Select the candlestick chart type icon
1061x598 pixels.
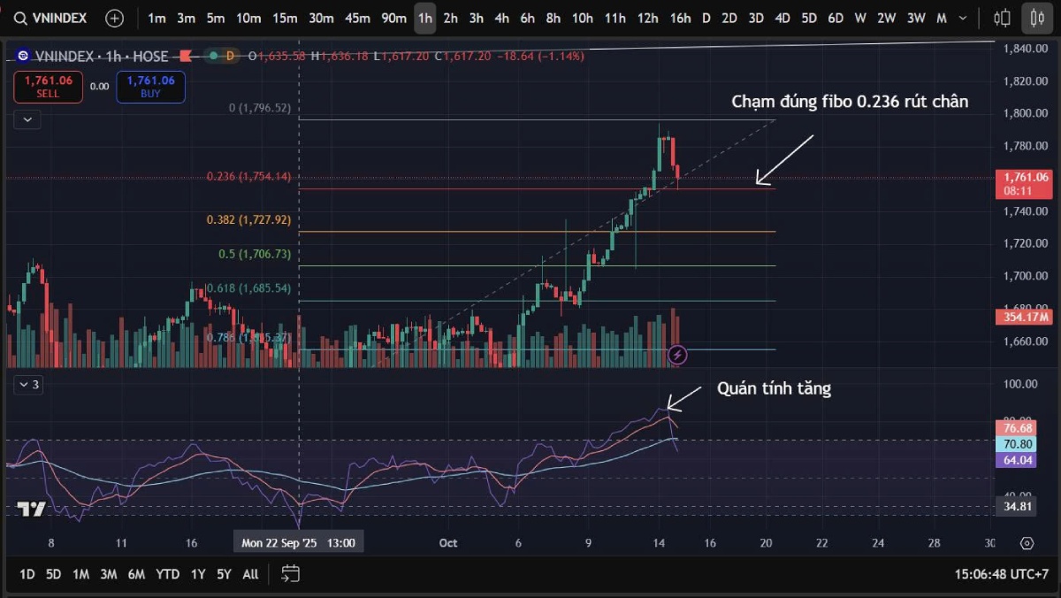1036,18
